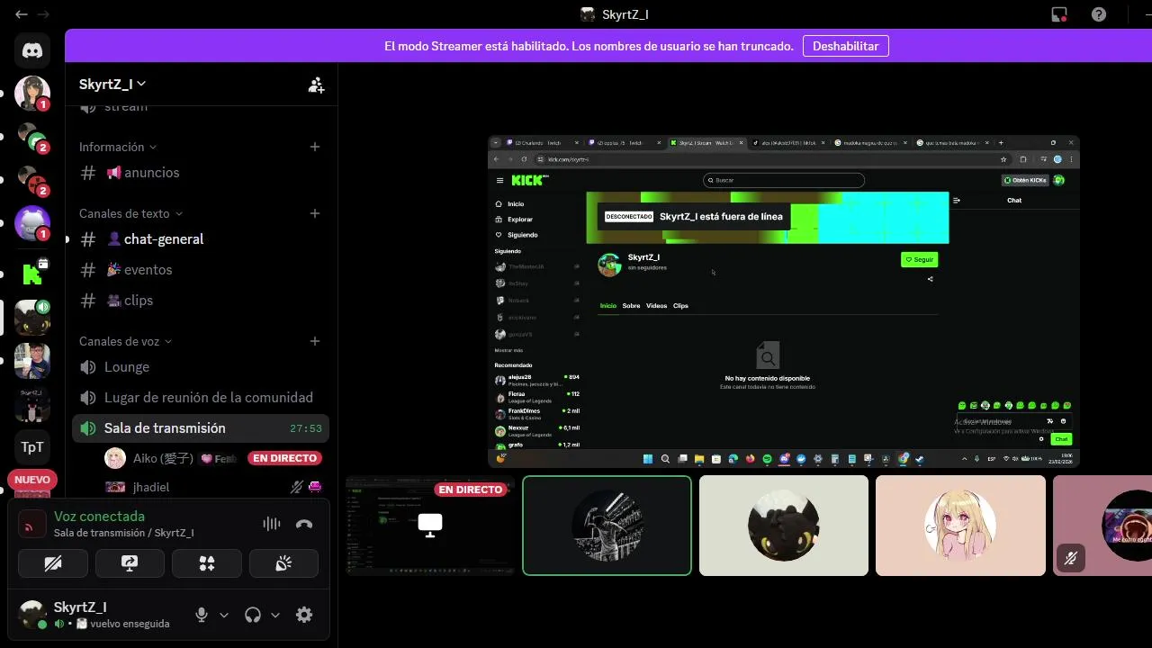Open the activities launcher button
This screenshot has width=1152, height=648.
pos(207,563)
